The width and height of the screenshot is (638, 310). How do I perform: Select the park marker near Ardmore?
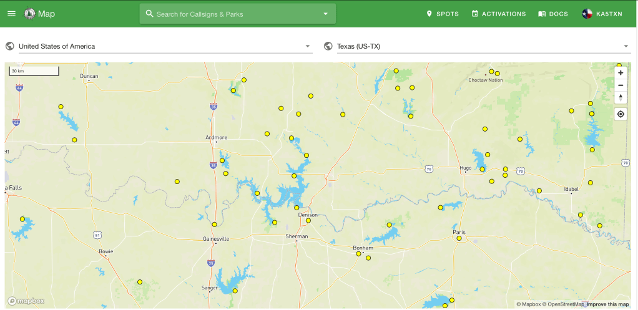click(x=222, y=160)
